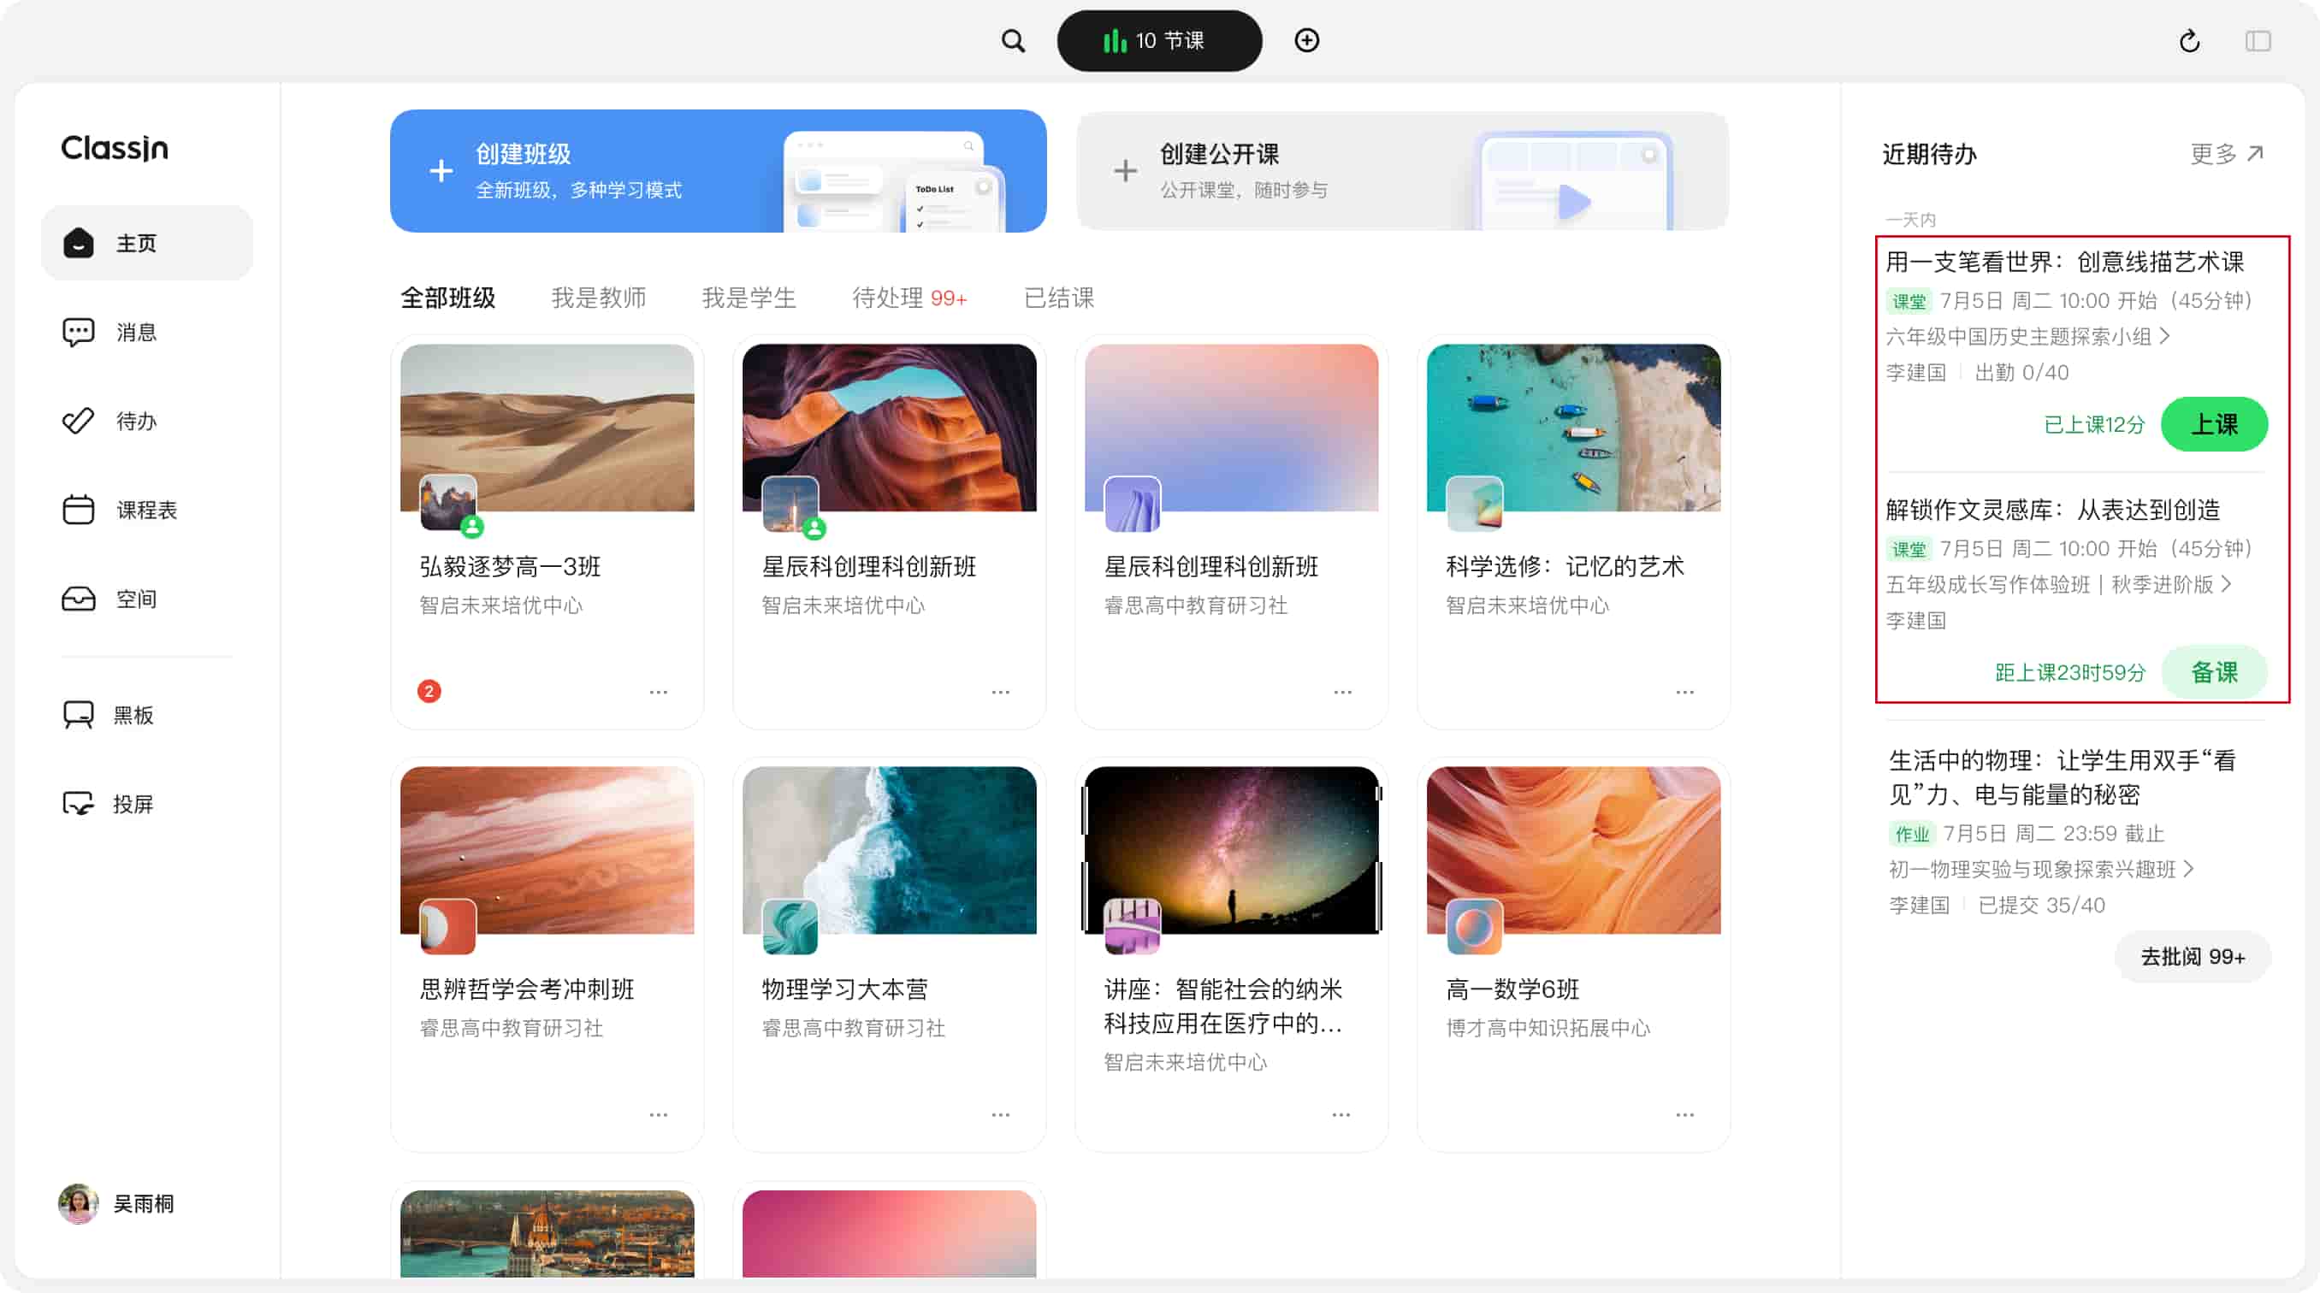Open more menu of 思辨哲学会考冲刺班
This screenshot has width=2320, height=1293.
(659, 1115)
